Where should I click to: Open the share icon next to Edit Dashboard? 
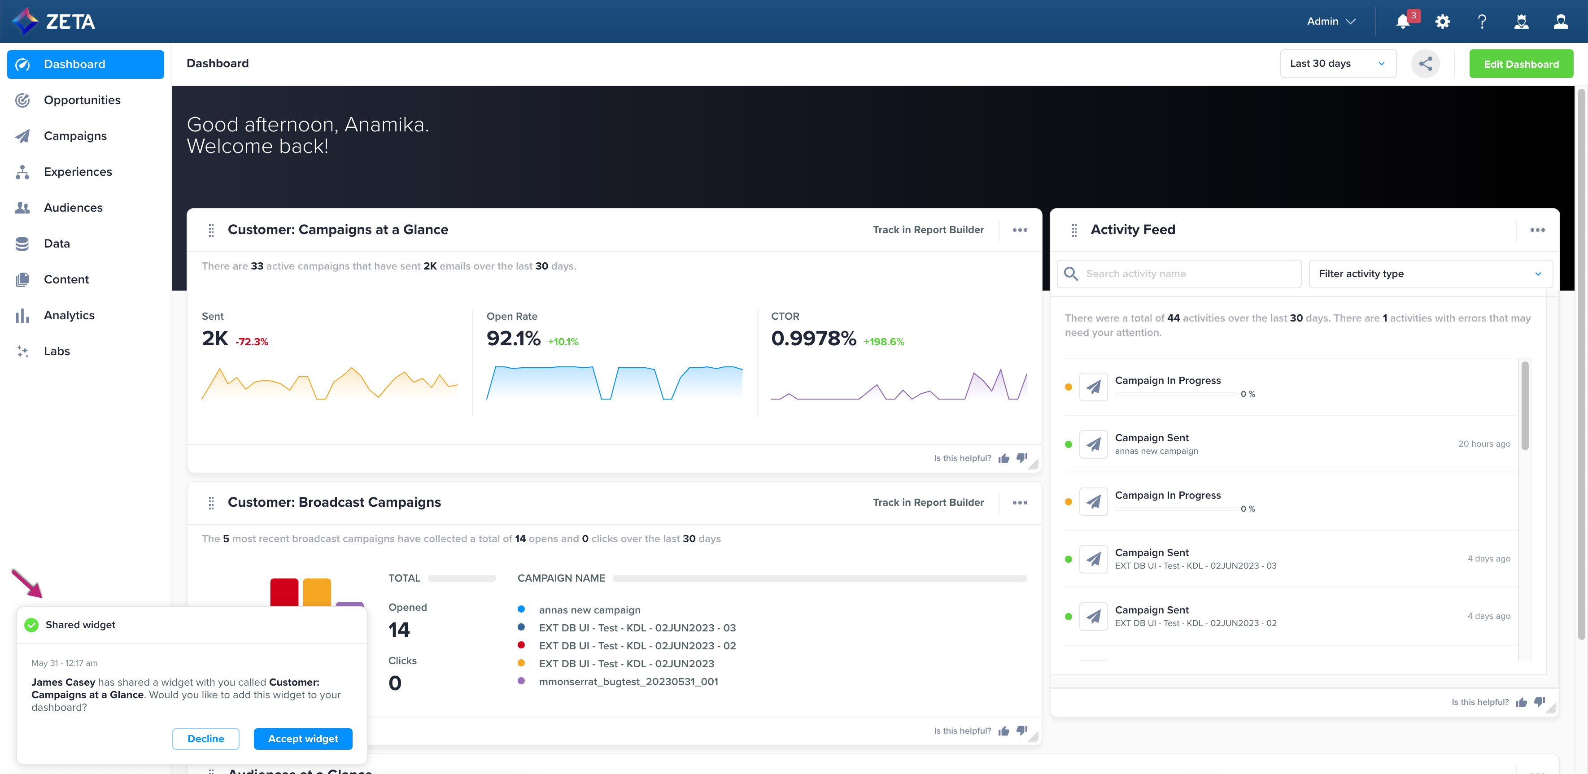(1426, 63)
